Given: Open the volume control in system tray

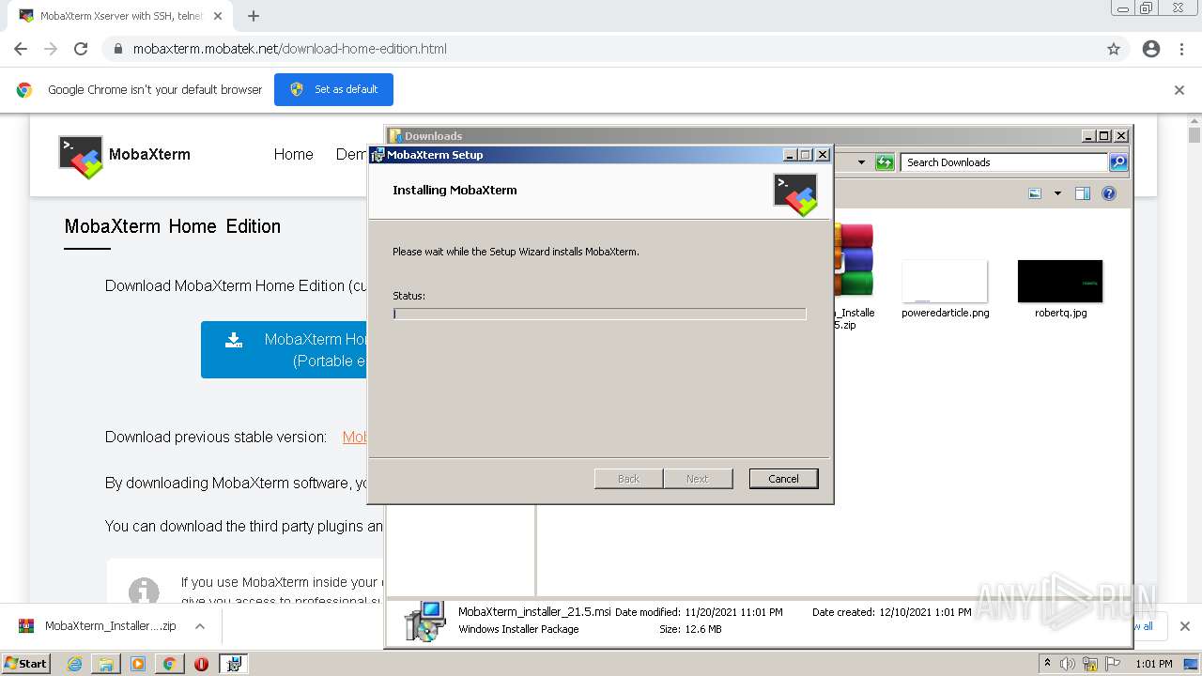Looking at the screenshot, I should (x=1068, y=664).
